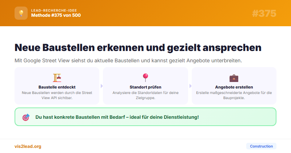The width and height of the screenshot is (291, 153).
Task: Click the lightbulb icon in header
Action: pyautogui.click(x=21, y=13)
